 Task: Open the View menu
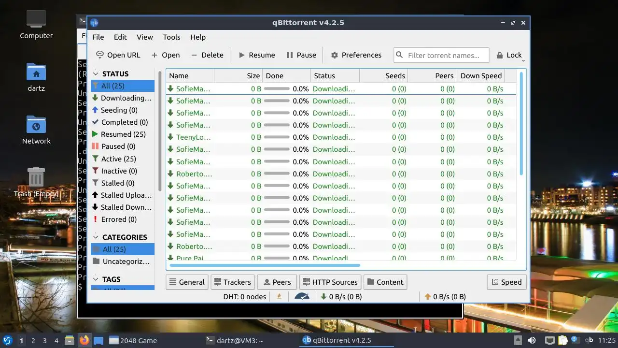144,37
